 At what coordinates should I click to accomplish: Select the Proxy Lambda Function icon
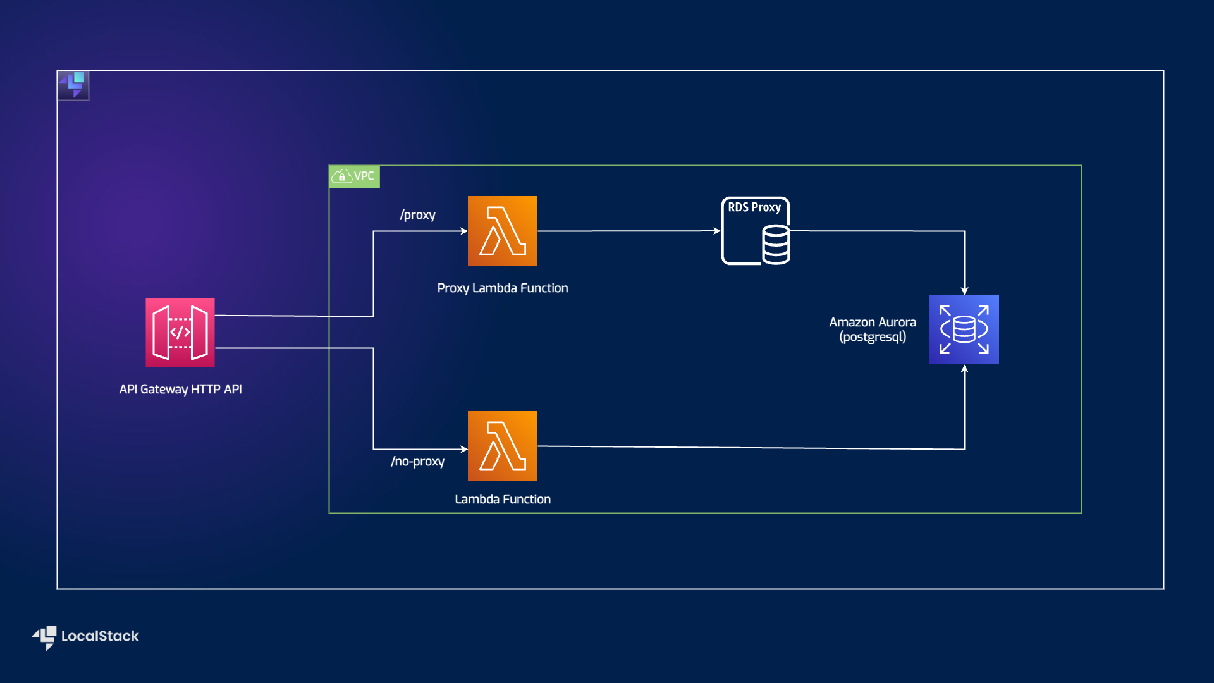point(503,231)
